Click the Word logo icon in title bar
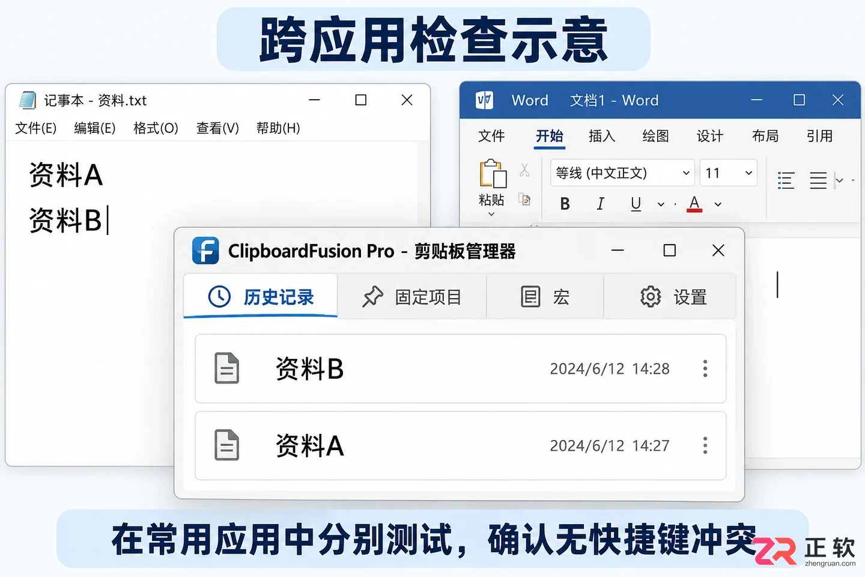865x577 pixels. 485,100
